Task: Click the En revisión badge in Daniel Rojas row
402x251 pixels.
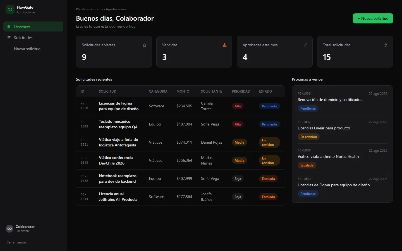Action: (269, 142)
